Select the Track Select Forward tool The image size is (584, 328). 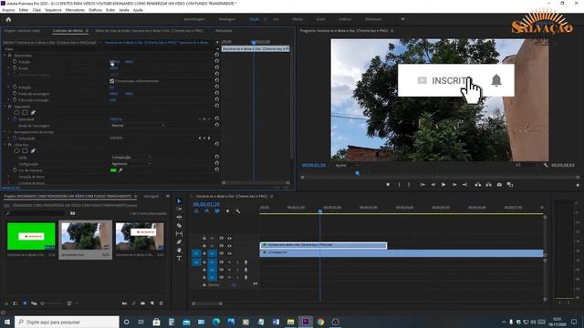coord(179,209)
